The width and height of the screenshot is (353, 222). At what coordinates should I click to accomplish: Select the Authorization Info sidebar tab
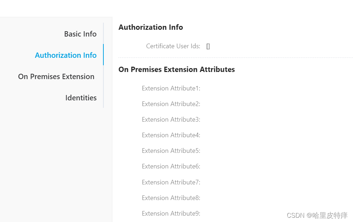pos(66,55)
